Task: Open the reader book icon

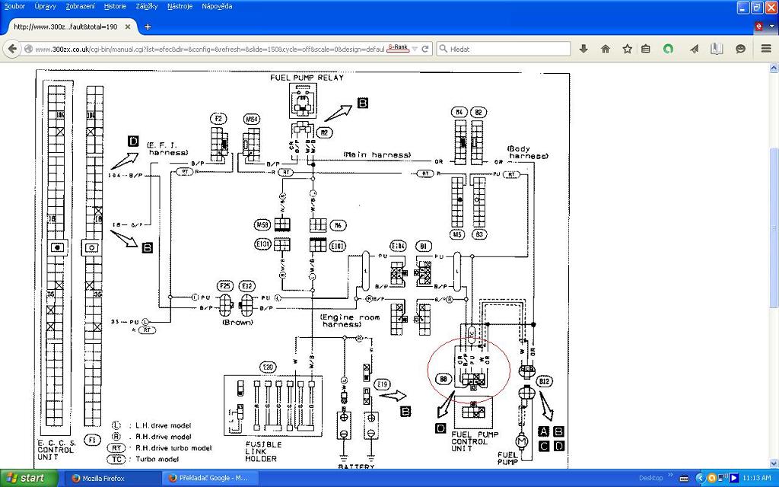Action: click(x=717, y=49)
